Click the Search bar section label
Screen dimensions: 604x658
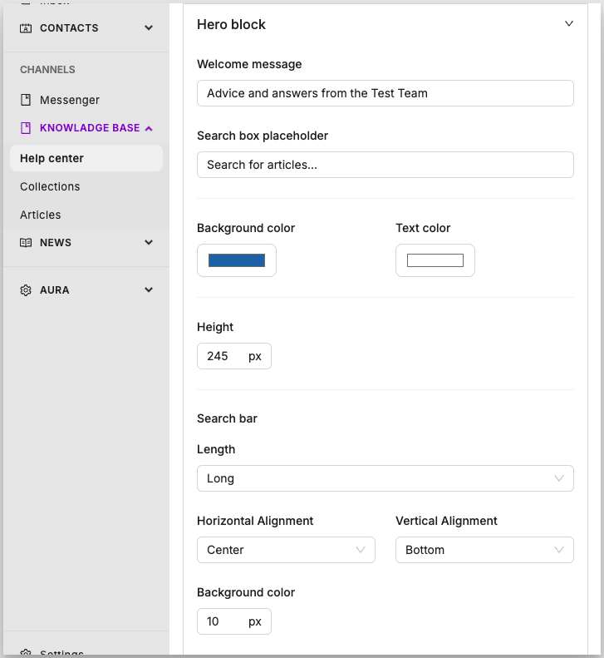(x=227, y=418)
